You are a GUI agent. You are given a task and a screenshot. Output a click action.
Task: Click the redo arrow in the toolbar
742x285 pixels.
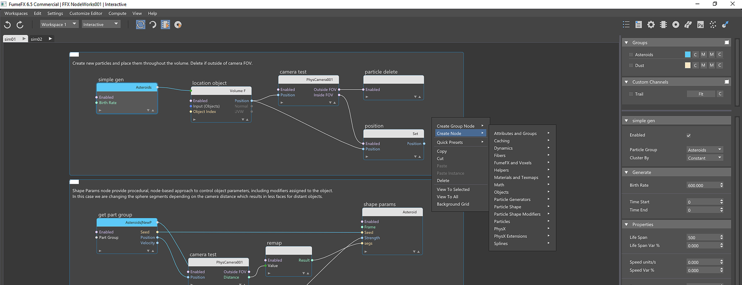point(20,25)
